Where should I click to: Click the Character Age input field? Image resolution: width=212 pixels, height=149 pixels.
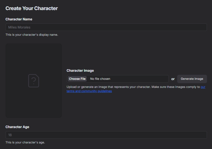(106, 135)
